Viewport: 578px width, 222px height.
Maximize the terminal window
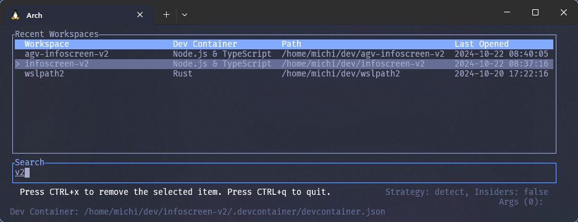(535, 12)
